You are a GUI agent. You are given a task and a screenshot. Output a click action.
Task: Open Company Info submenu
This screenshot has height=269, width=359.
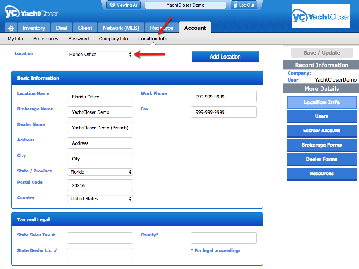113,38
